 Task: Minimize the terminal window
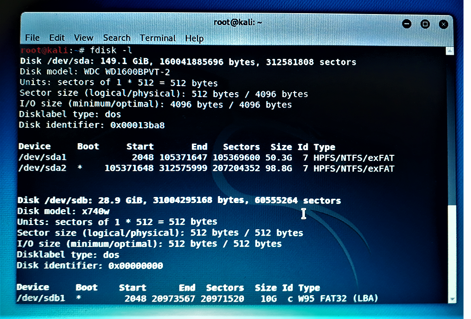407,24
